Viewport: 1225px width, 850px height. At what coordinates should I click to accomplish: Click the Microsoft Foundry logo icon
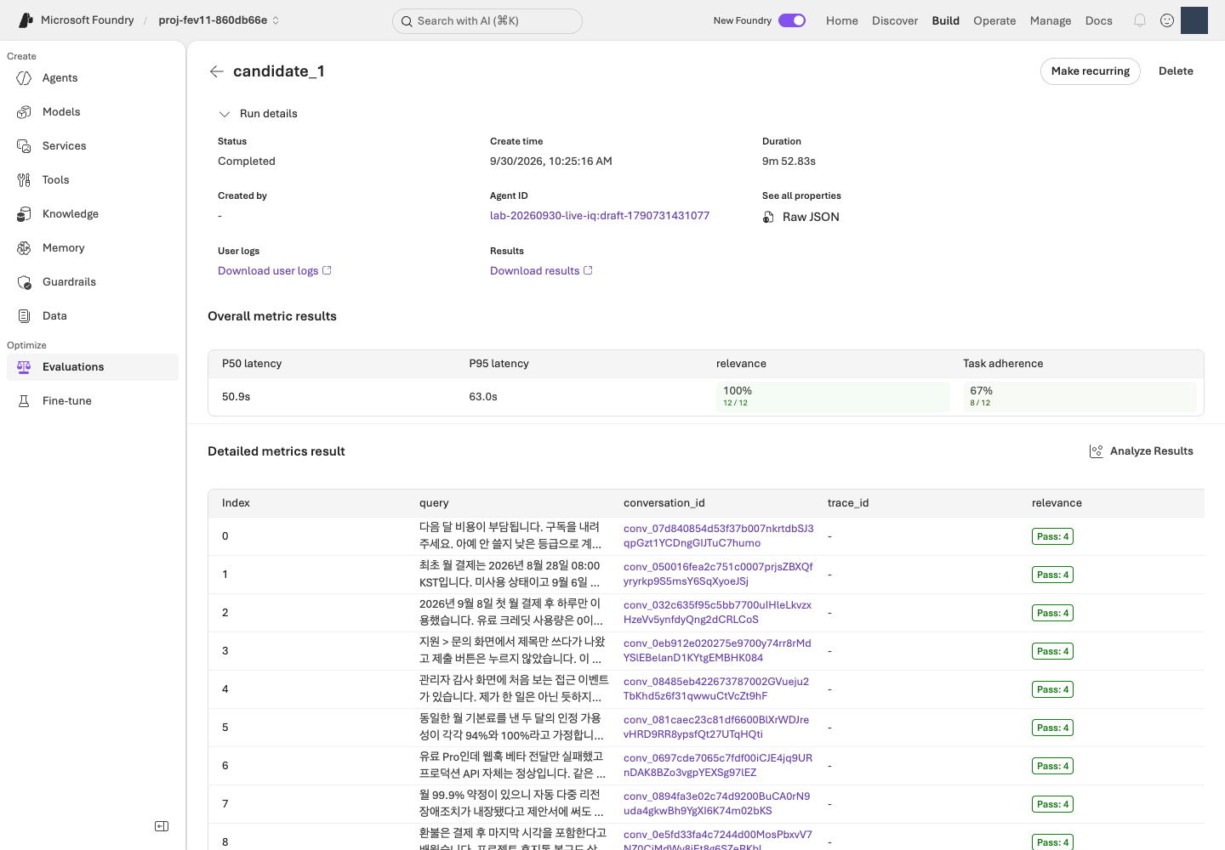click(26, 20)
